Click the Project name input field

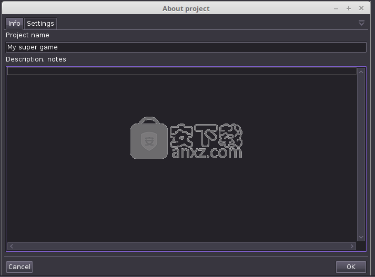[186, 47]
